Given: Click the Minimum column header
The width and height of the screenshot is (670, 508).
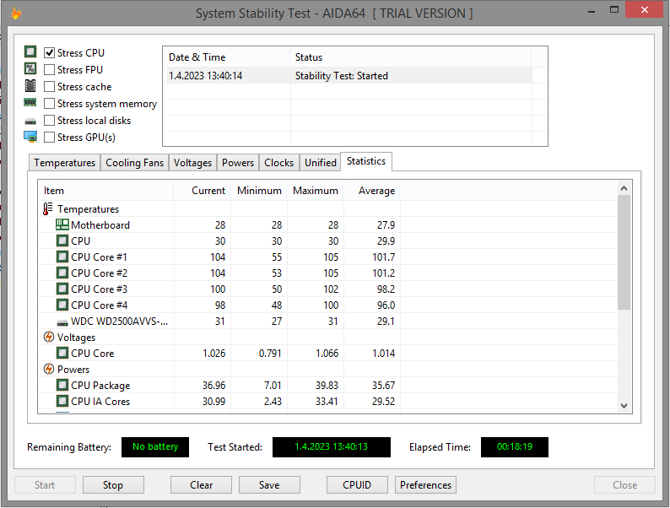Looking at the screenshot, I should click(x=259, y=191).
